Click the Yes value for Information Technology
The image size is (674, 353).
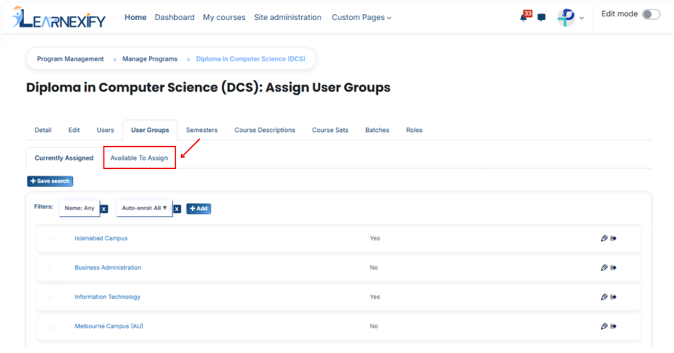375,297
